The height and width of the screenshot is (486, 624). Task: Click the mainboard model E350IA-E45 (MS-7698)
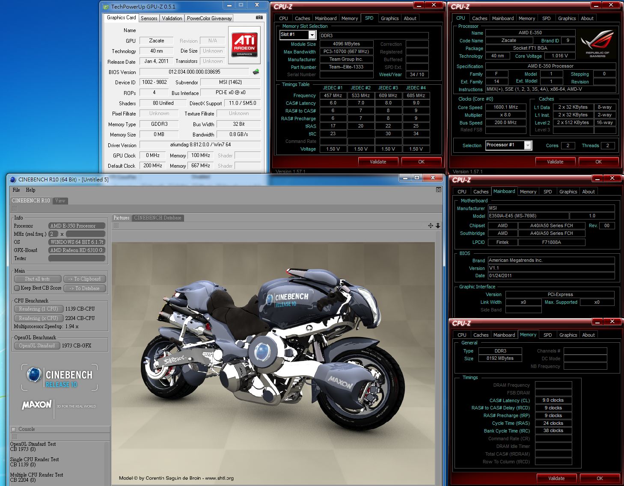click(x=528, y=216)
